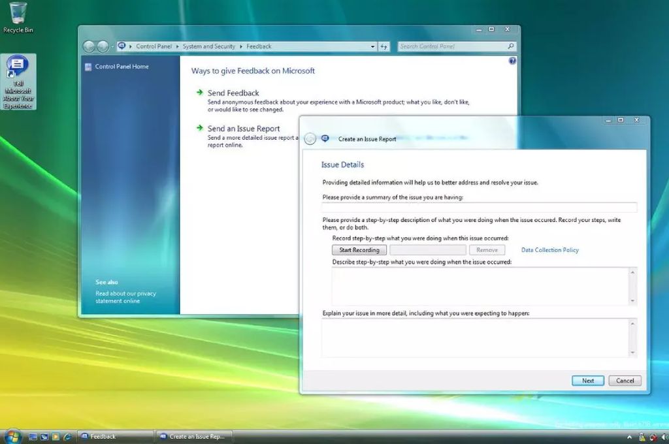Open Read about our privacy statement online
The height and width of the screenshot is (444, 669).
(x=125, y=297)
